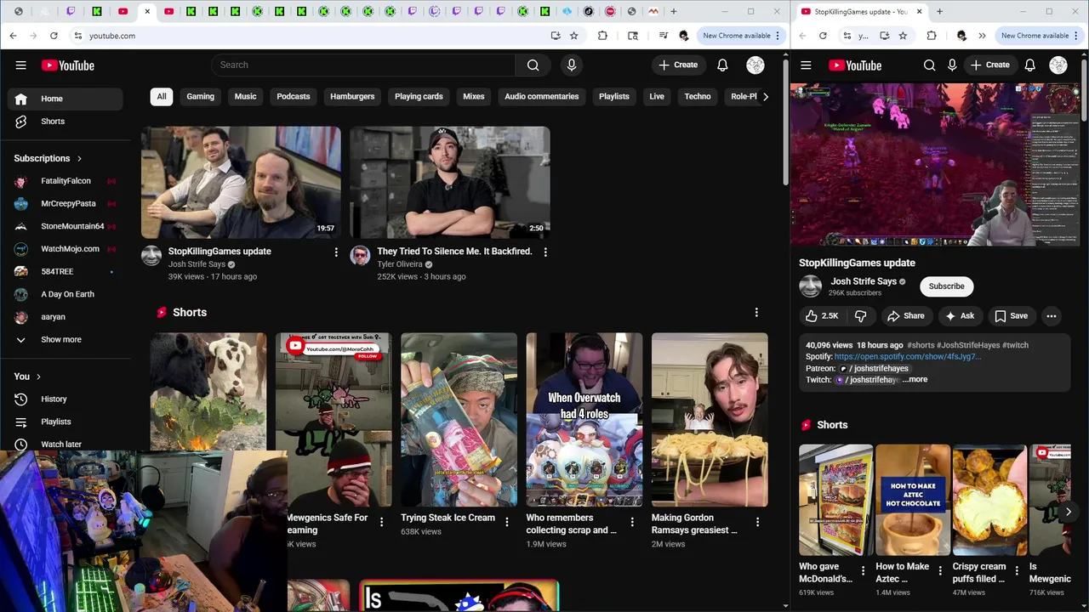The image size is (1089, 612).
Task: Expand description with ...more
Action: 915,380
